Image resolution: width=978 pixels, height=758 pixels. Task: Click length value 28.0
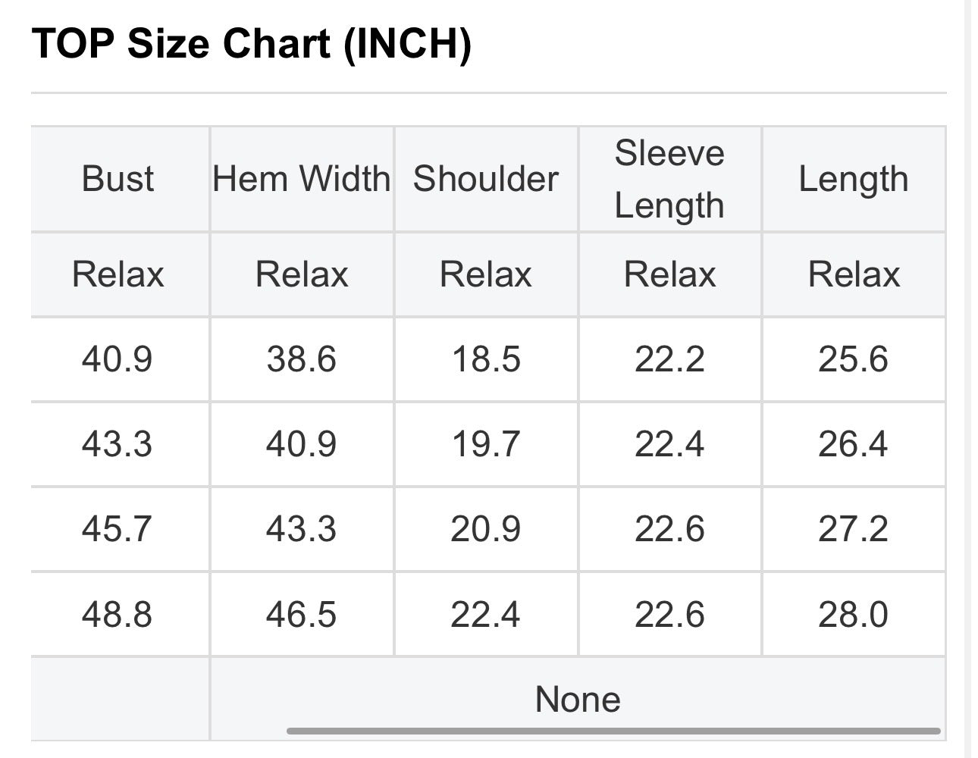854,614
